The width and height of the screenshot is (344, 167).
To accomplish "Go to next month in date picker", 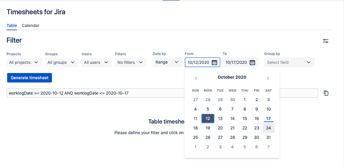I will pyautogui.click(x=268, y=78).
